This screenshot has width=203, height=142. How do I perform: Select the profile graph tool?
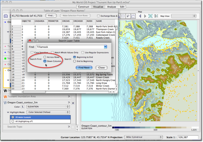[133, 16]
